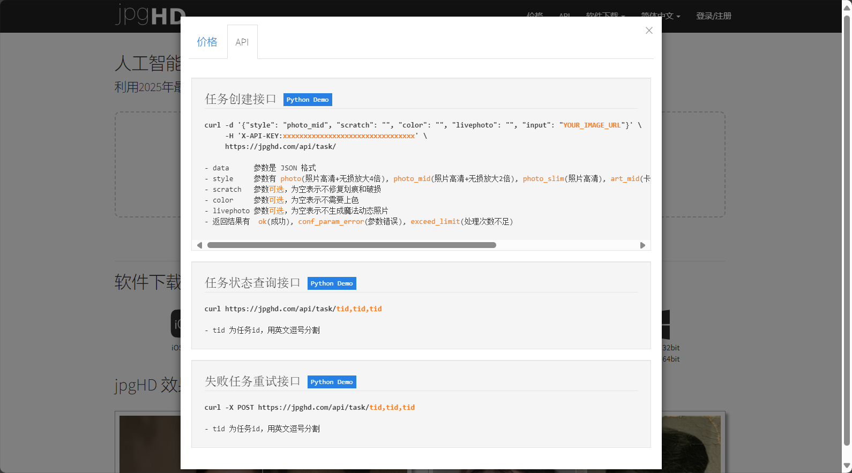Click the YOUR_IMAGE_URL placeholder text
Image resolution: width=852 pixels, height=473 pixels.
click(592, 125)
